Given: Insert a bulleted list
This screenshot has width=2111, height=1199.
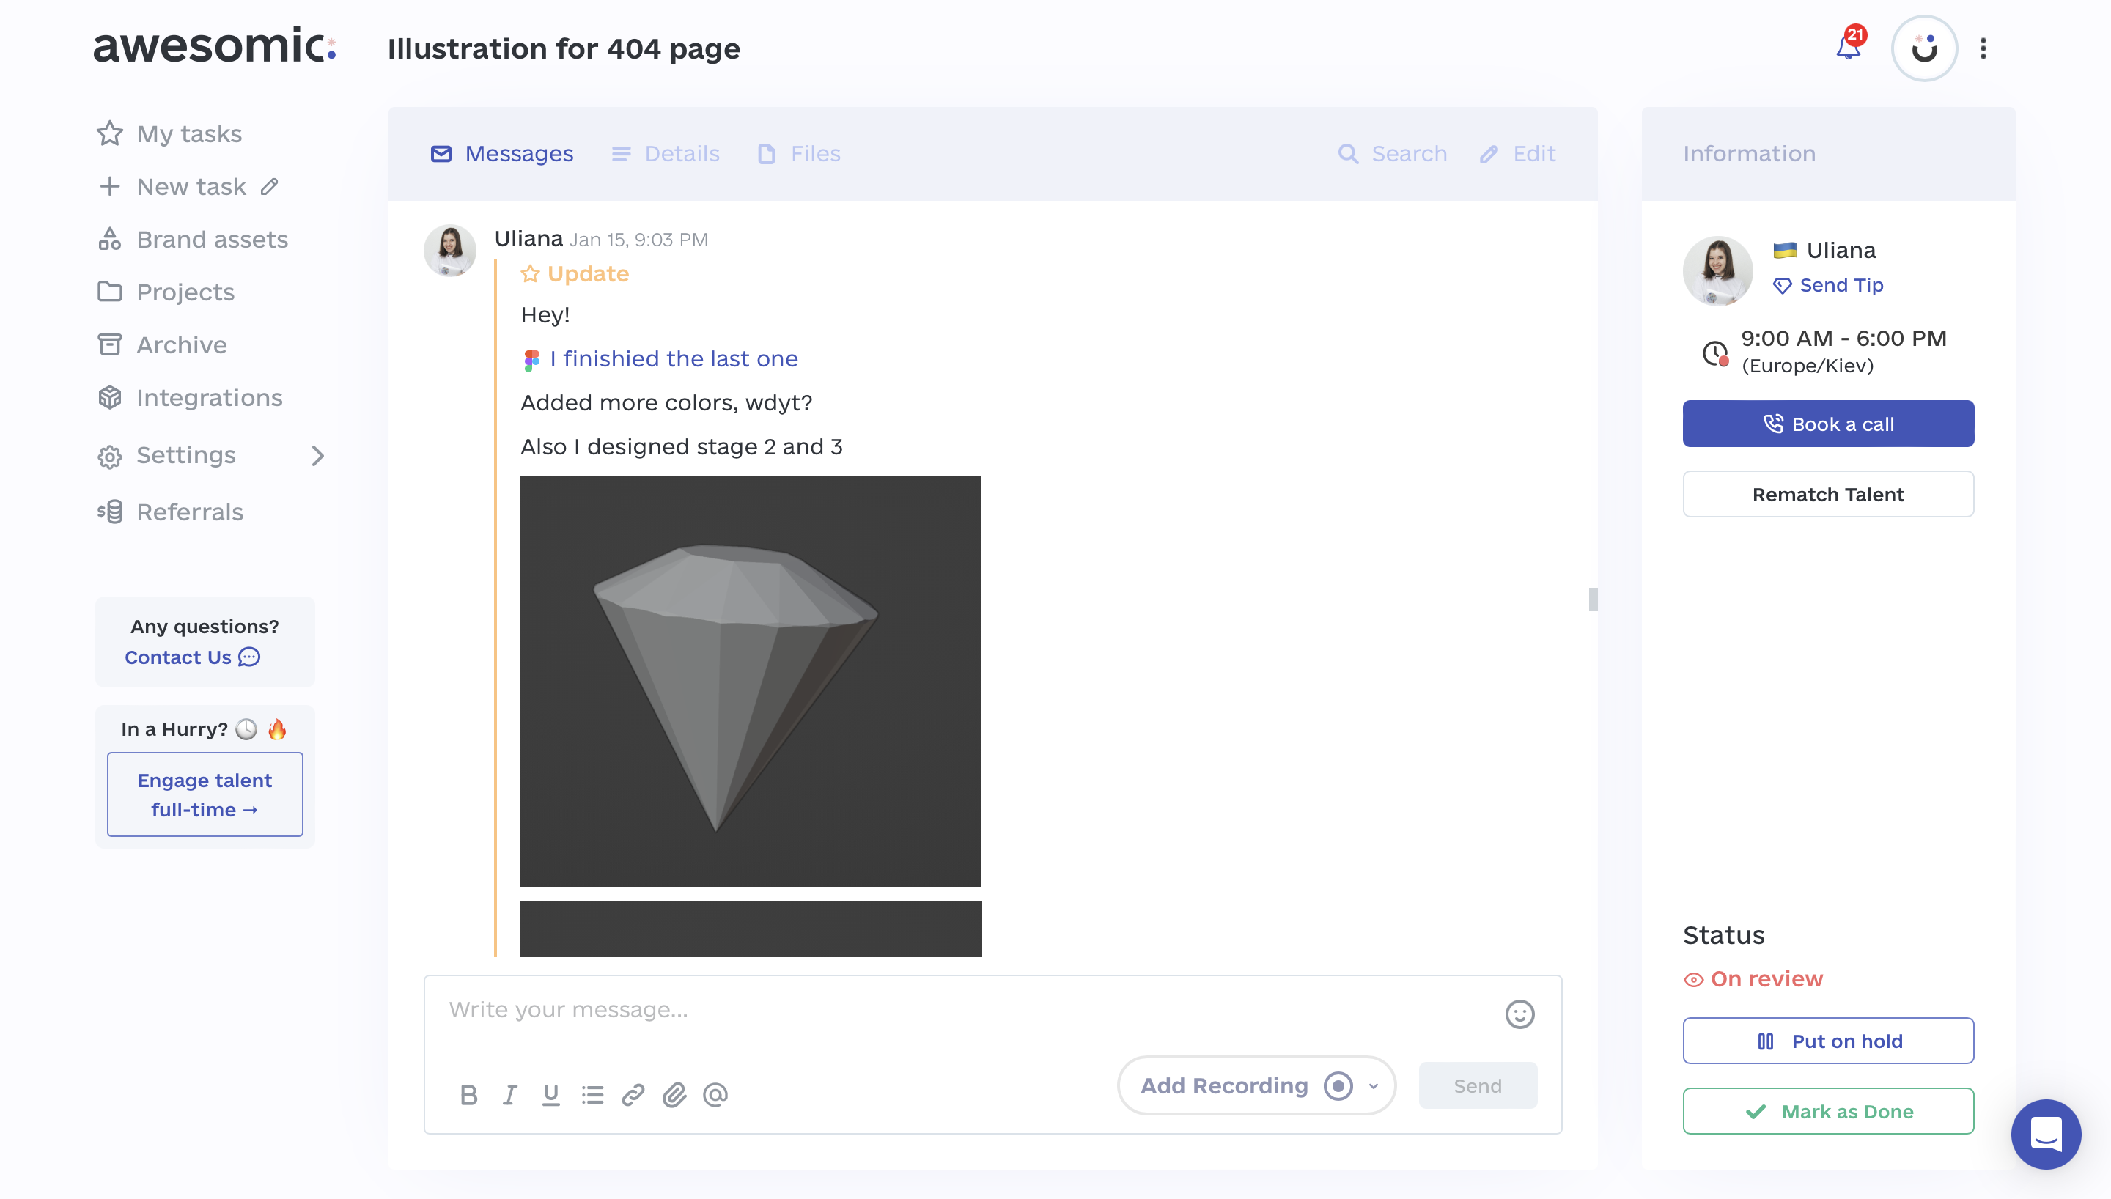Looking at the screenshot, I should [x=592, y=1094].
